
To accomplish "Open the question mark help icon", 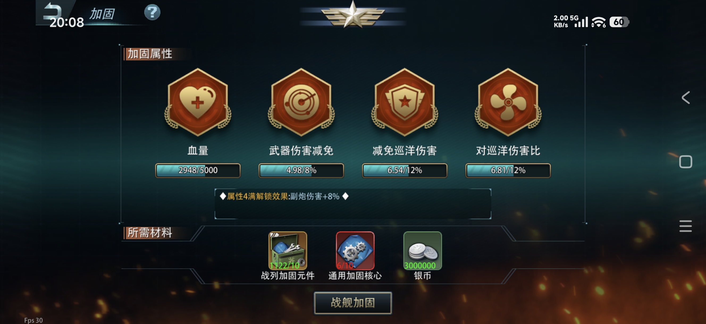I will pyautogui.click(x=152, y=12).
